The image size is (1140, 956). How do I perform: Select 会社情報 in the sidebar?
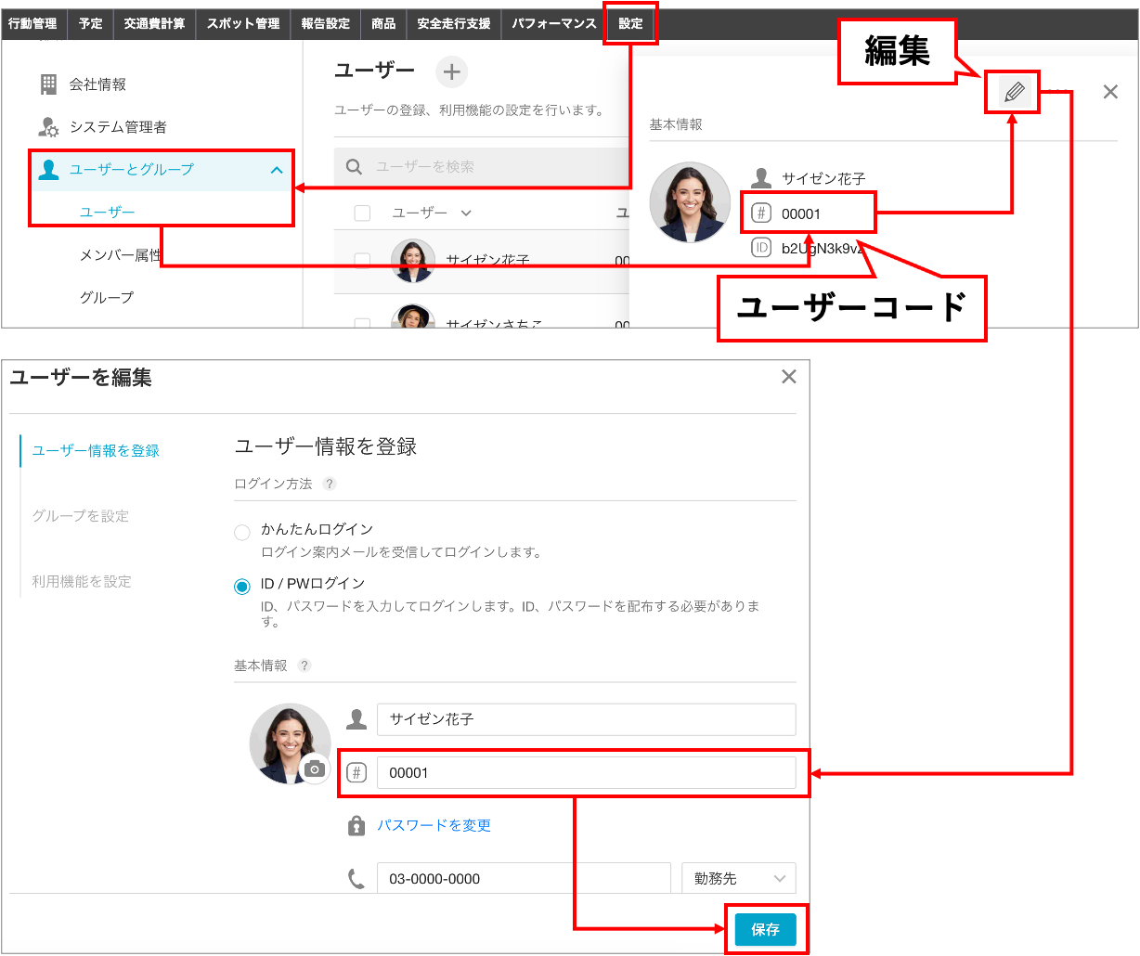click(x=97, y=84)
